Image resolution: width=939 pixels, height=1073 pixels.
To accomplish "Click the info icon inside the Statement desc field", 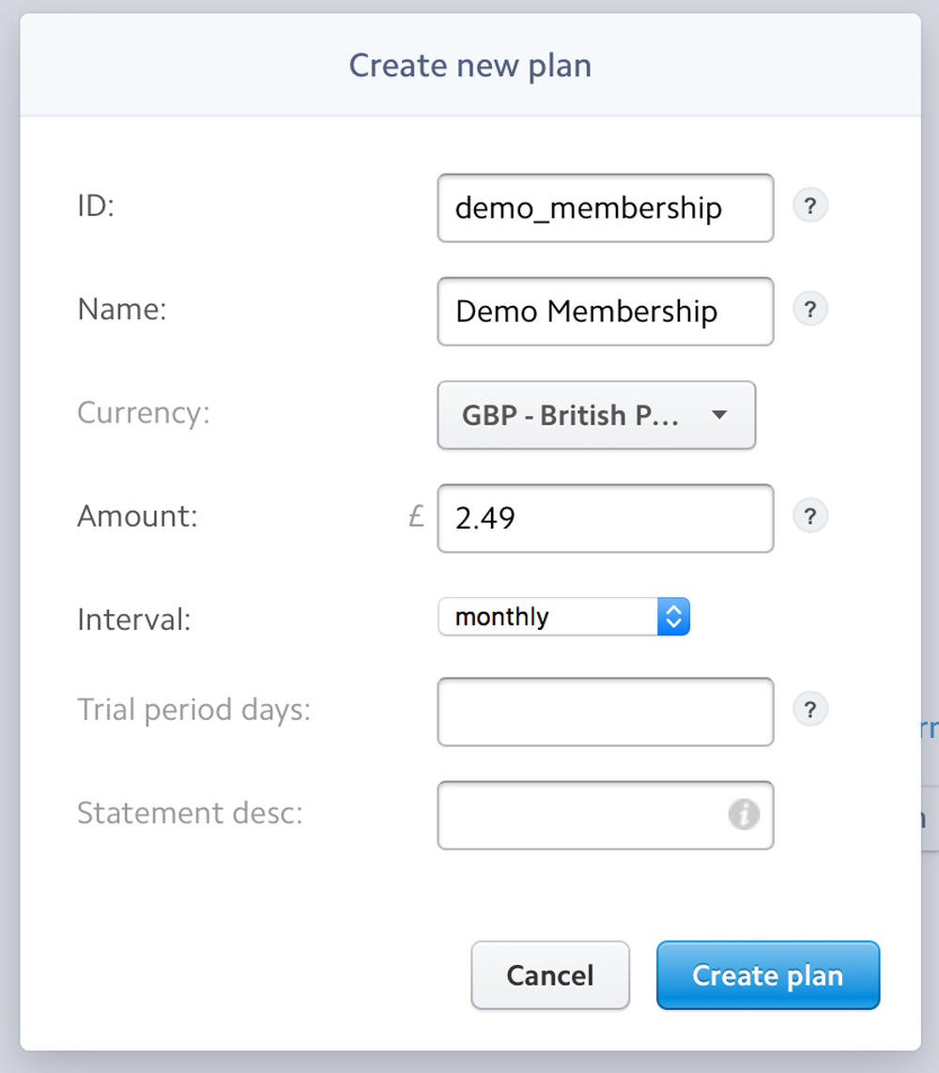I will 743,815.
